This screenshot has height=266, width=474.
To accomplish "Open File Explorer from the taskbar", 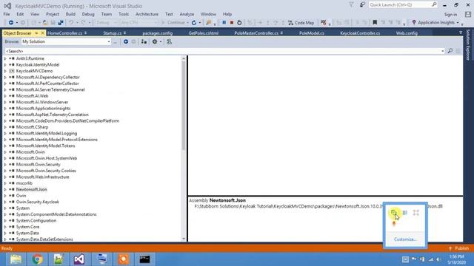I will click(16, 259).
